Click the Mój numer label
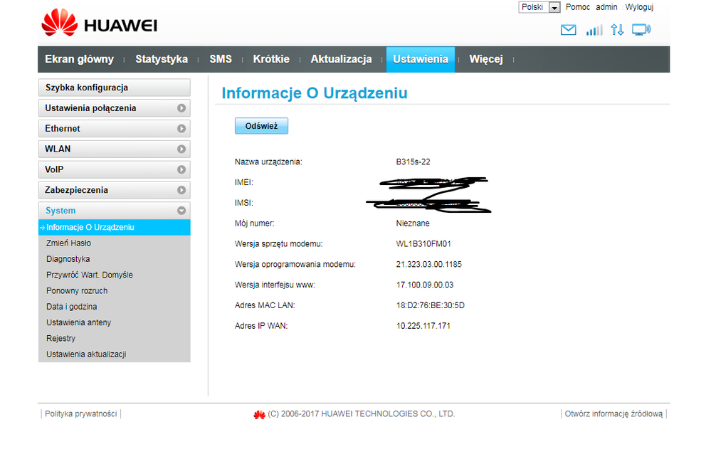The width and height of the screenshot is (711, 474). 254,223
